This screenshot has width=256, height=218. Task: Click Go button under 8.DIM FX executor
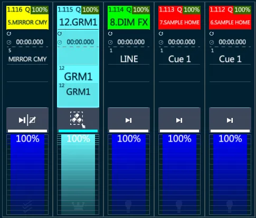[129, 120]
